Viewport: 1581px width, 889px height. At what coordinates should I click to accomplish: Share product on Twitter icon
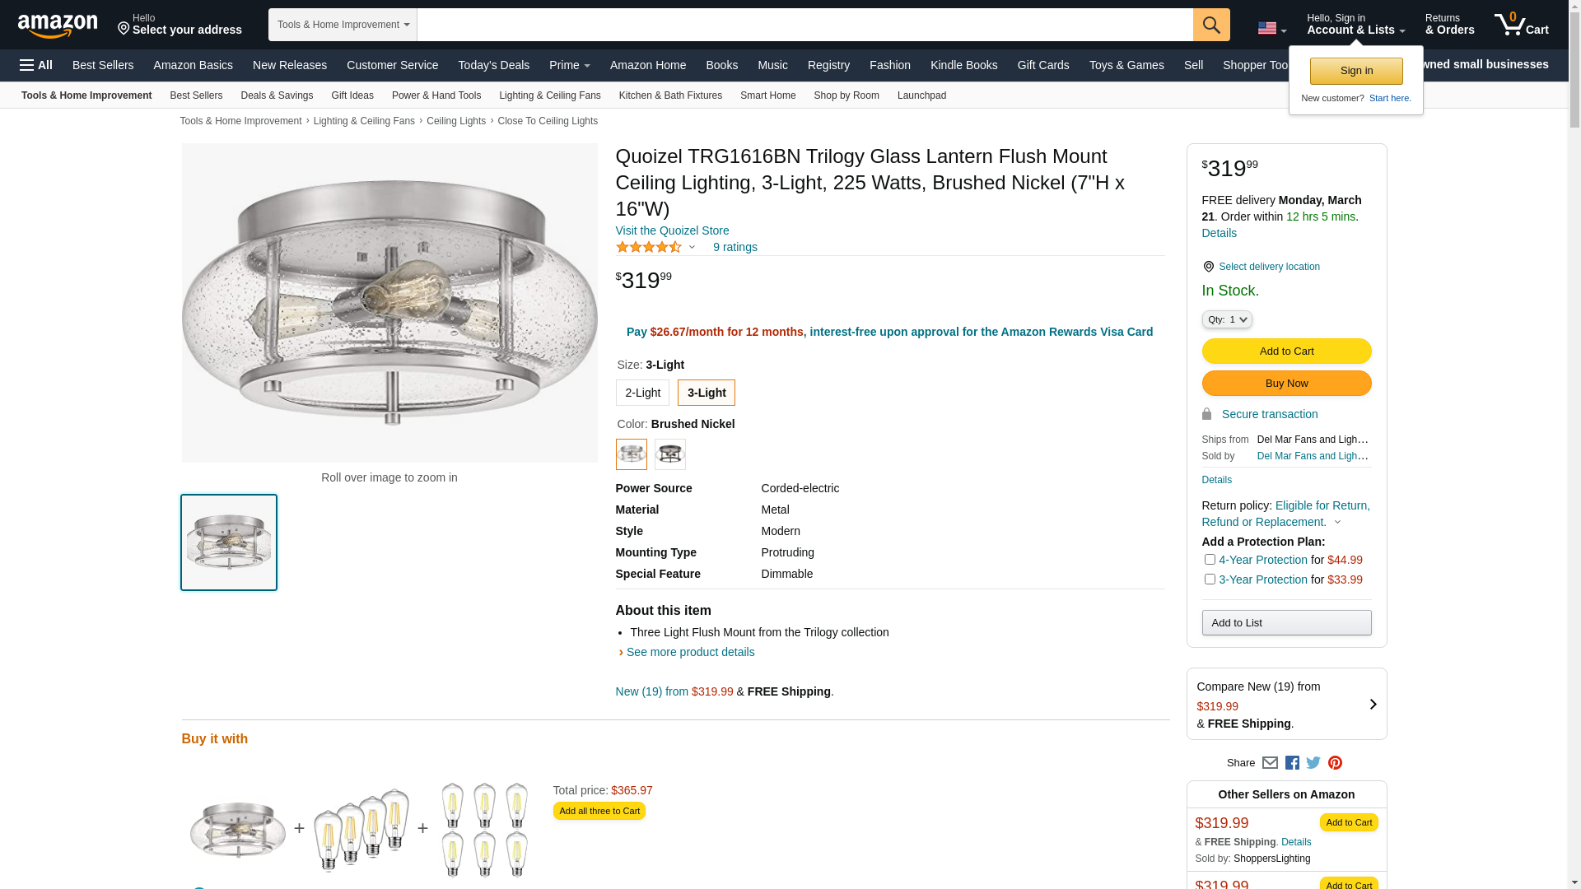[x=1313, y=763]
